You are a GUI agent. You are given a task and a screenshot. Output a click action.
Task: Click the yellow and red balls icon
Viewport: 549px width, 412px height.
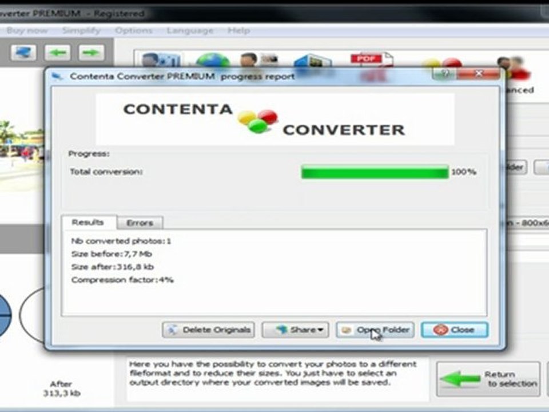pyautogui.click(x=442, y=63)
